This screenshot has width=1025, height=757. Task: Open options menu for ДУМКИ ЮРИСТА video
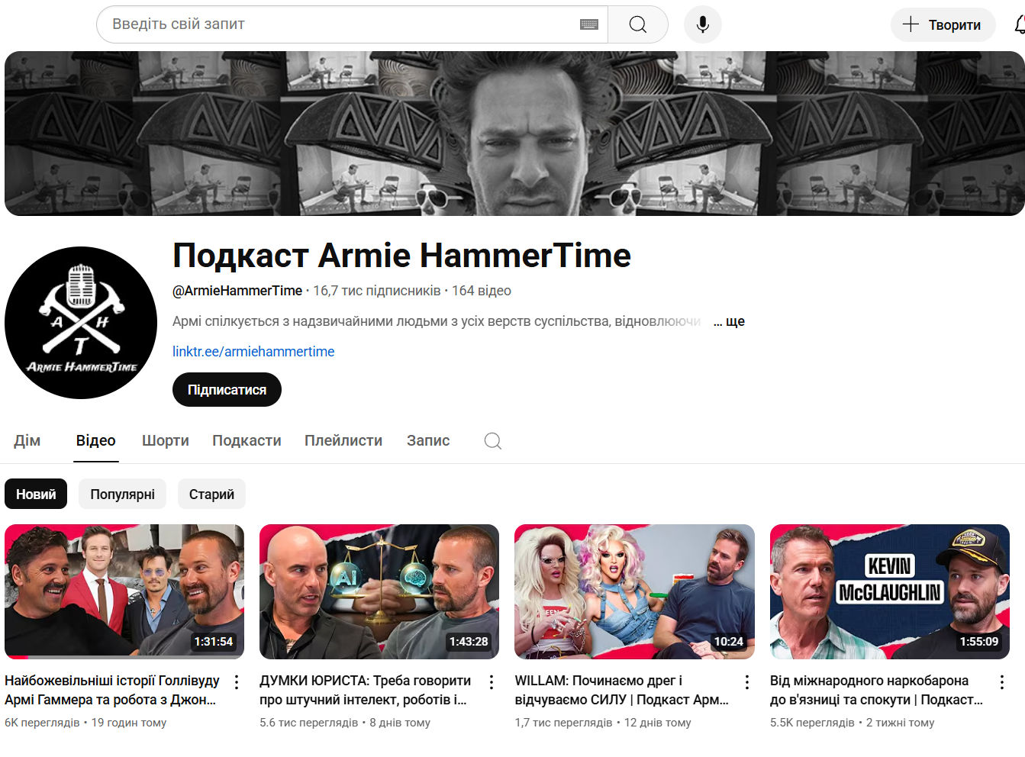(x=492, y=682)
